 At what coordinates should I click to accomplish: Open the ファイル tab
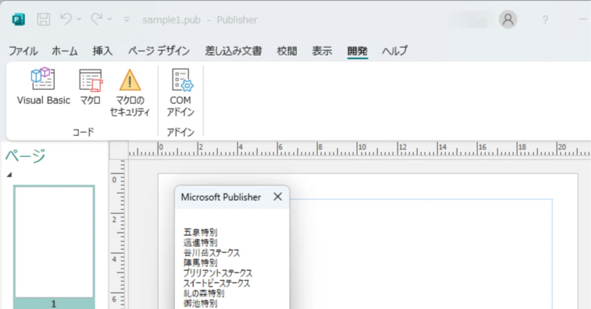tap(23, 51)
